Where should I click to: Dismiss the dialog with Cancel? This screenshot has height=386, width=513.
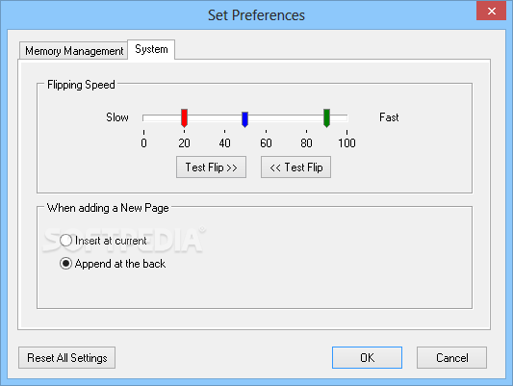451,357
